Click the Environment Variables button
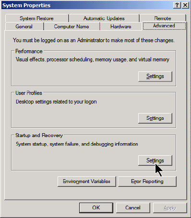 point(87,182)
